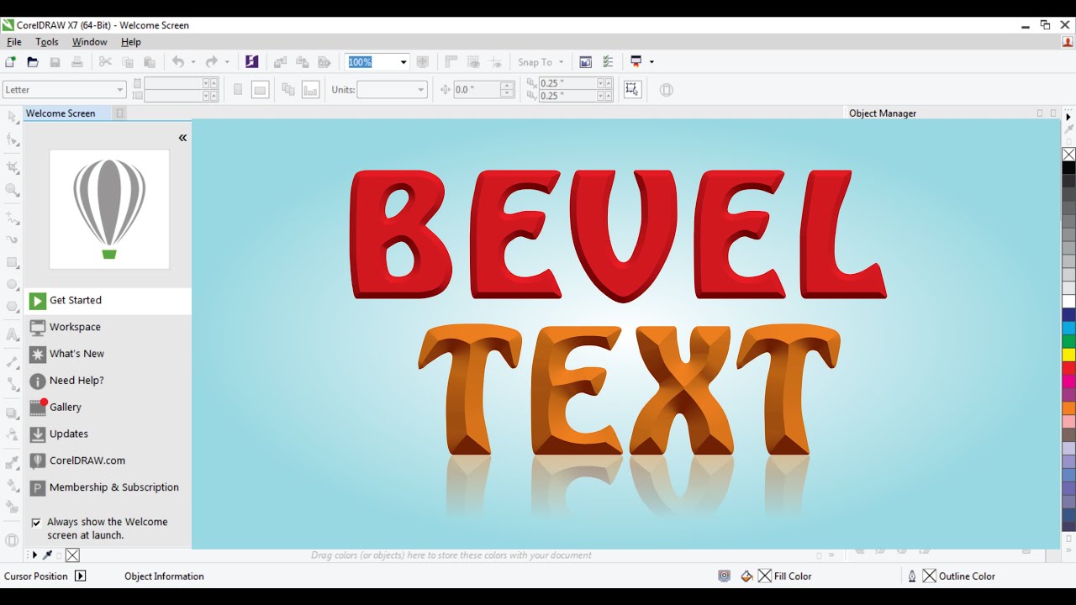Open the Need Help? section
Screen dimensions: 1076x605
click(x=108, y=381)
